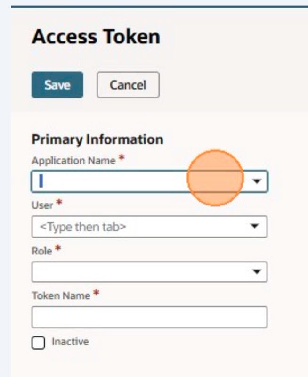This screenshot has width=308, height=377.
Task: Click the Application Name field label
Action: point(73,161)
